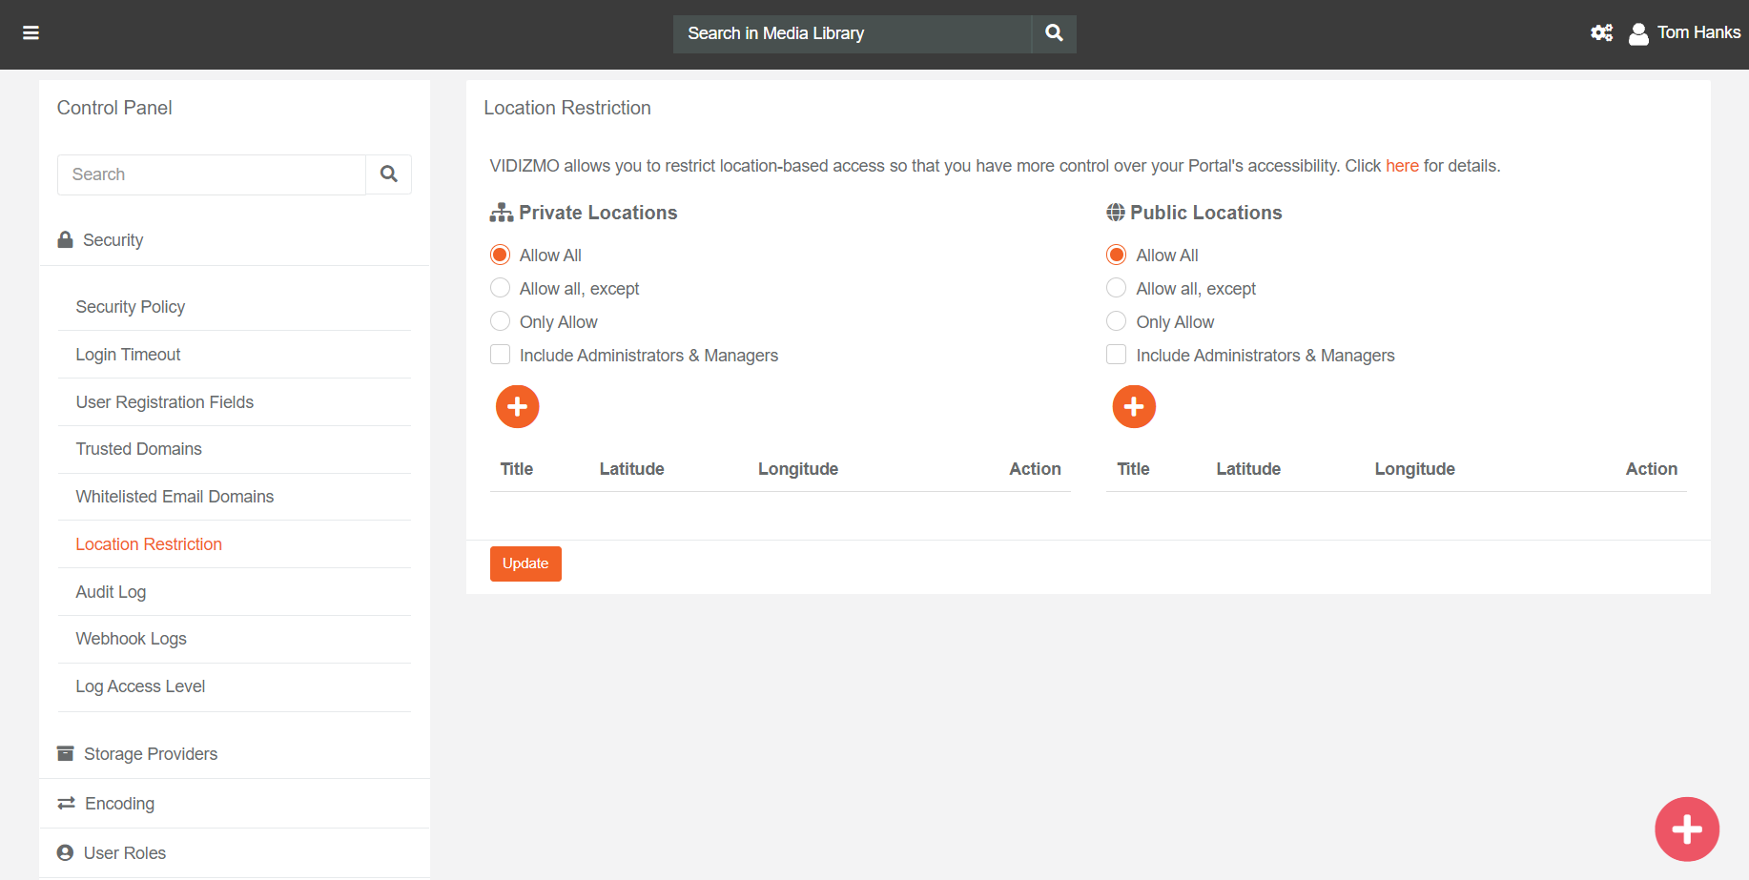Select Public Locations 'Only Allow' option
This screenshot has width=1749, height=880.
point(1117,321)
